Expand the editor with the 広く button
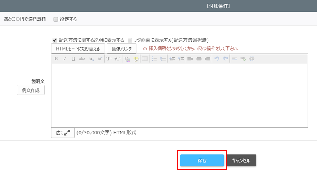This screenshot has width=317, height=170. tap(63, 133)
